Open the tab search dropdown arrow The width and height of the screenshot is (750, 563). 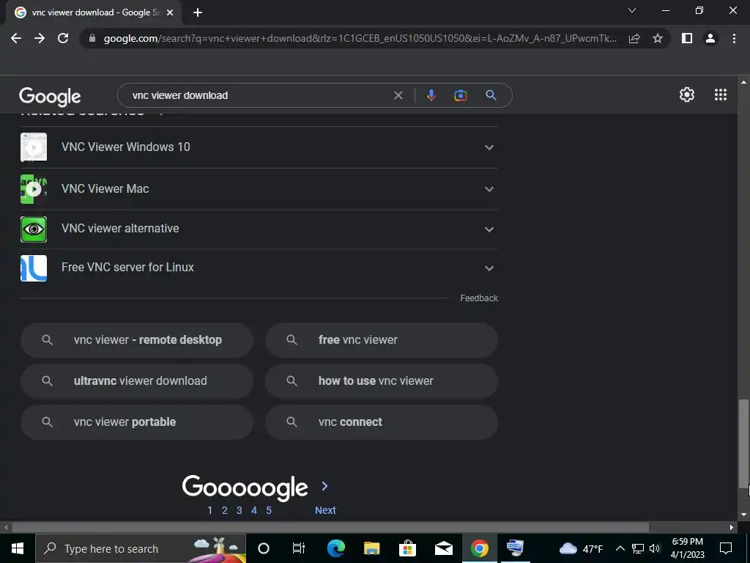[632, 10]
